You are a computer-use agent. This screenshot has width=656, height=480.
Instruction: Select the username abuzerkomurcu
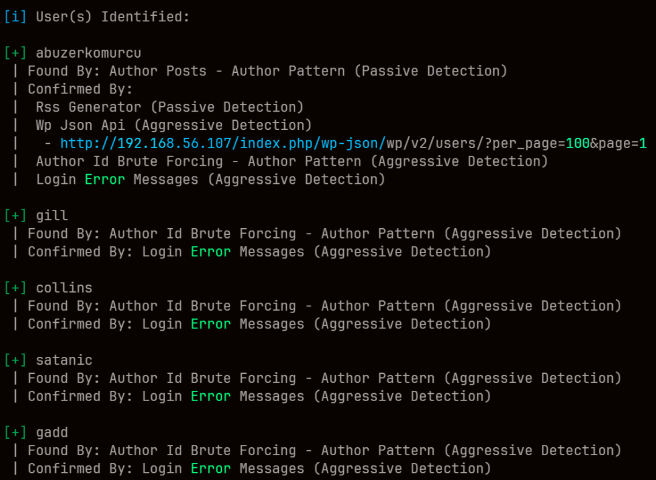click(88, 53)
